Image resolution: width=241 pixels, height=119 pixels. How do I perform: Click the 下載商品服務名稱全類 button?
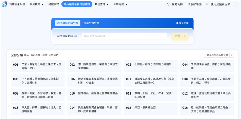coord(216,55)
